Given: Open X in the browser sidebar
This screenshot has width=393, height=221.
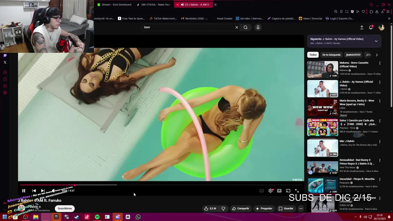Looking at the screenshot, I should (5, 62).
